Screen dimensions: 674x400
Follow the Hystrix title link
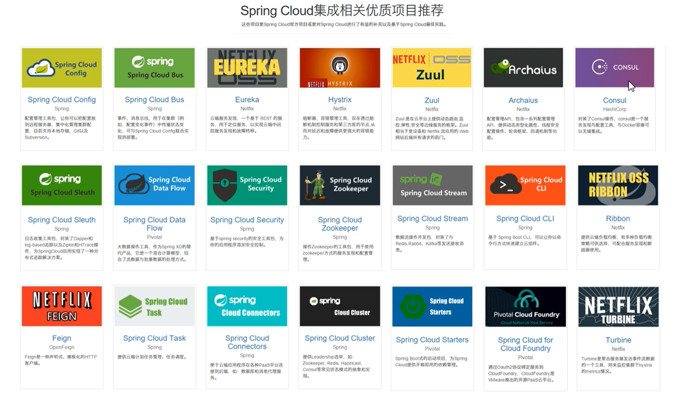point(340,100)
